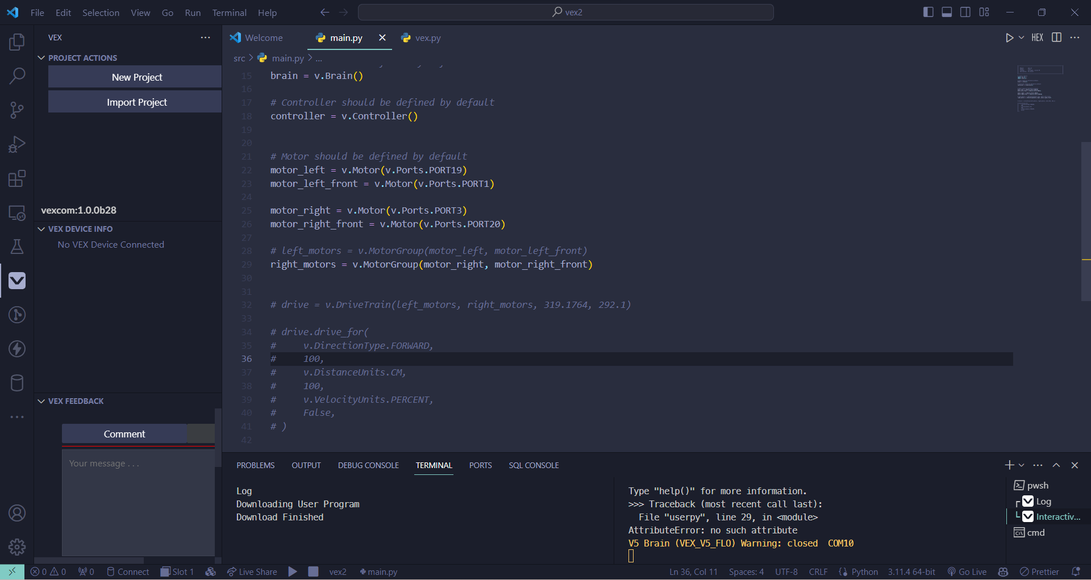Expand the breadcrumb ellipsis after main.py
Image resolution: width=1091 pixels, height=580 pixels.
coord(319,58)
